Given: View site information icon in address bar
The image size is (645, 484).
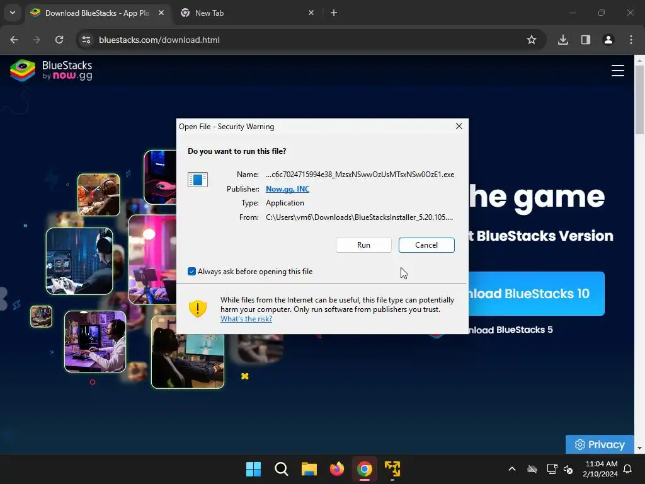Looking at the screenshot, I should click(86, 40).
